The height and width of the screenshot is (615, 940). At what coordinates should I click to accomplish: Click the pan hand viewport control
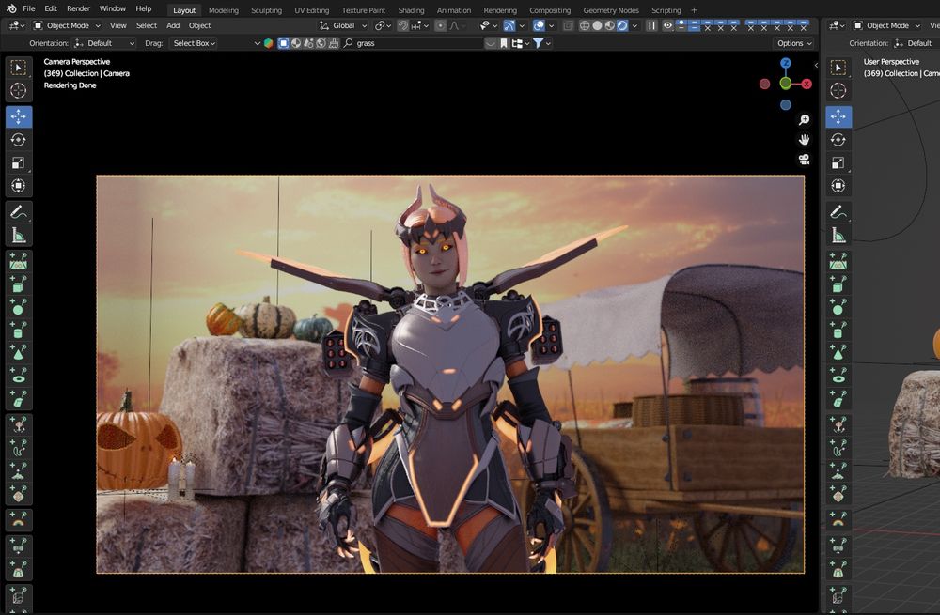804,140
